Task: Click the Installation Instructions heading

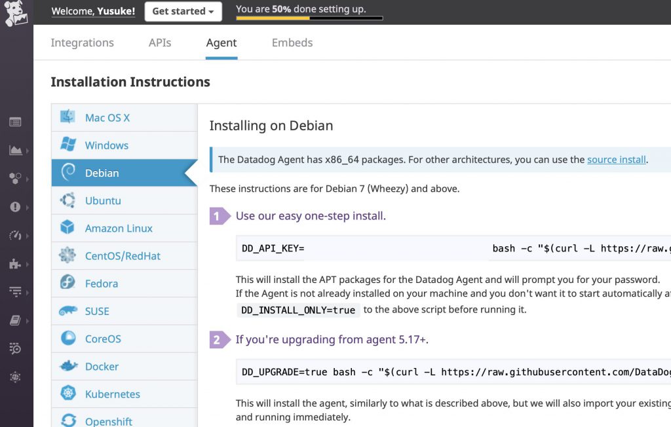Action: point(130,82)
